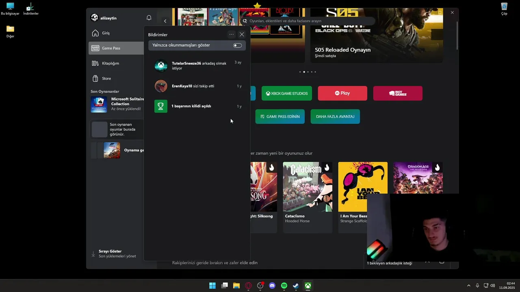This screenshot has width=520, height=292.
Task: Open Steam from taskbar
Action: tap(296, 286)
